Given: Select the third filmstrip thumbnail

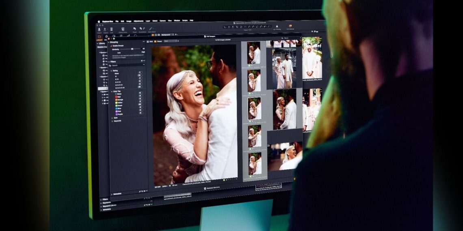Looking at the screenshot, I should coord(254,108).
